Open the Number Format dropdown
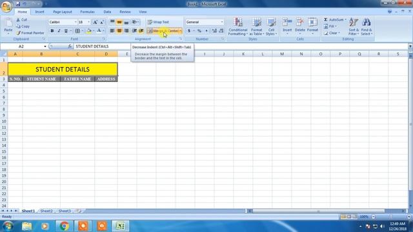 [x=222, y=22]
